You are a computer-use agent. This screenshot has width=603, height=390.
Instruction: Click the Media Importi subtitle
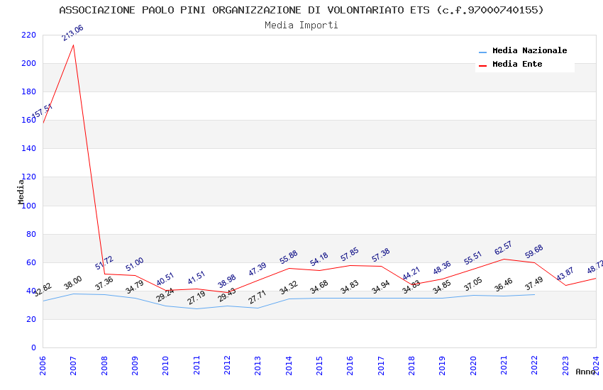pos(301,26)
